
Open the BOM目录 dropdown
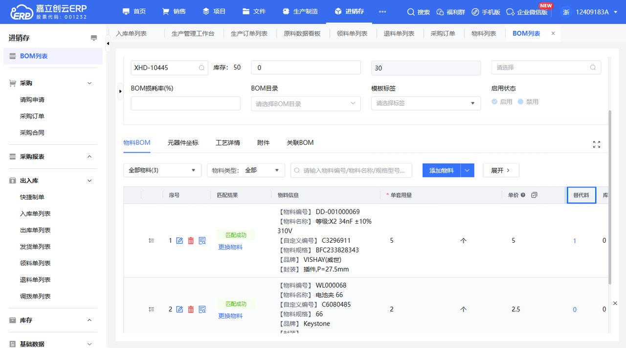(306, 103)
